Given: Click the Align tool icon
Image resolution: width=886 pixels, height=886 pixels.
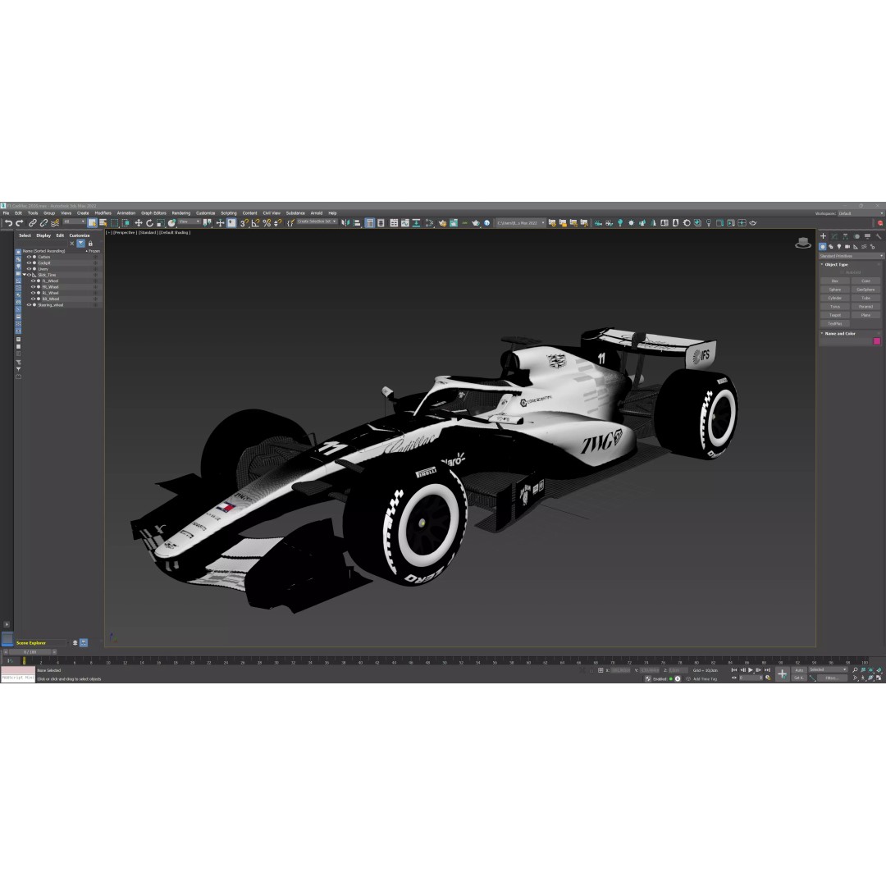Looking at the screenshot, I should [357, 222].
